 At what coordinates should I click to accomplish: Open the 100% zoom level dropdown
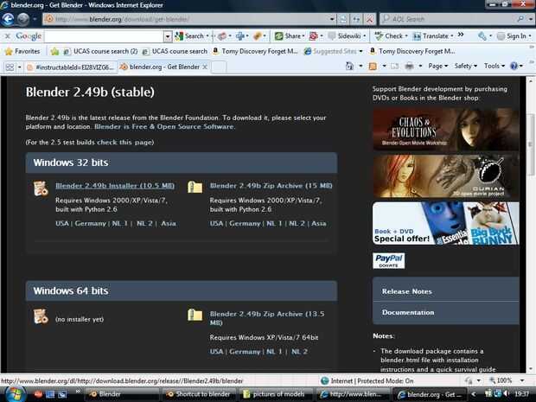coord(522,380)
